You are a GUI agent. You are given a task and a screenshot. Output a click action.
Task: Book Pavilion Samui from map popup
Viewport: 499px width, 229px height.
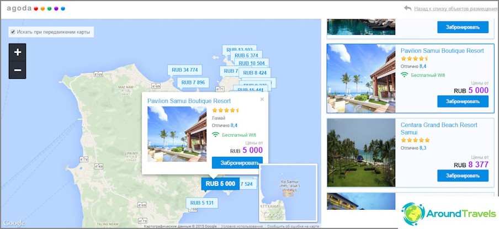(237, 163)
